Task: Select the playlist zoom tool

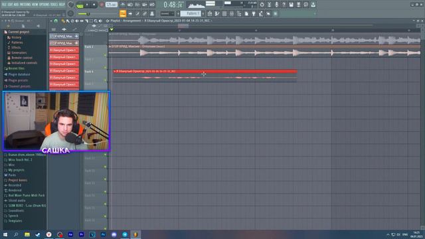Action: coord(96,21)
